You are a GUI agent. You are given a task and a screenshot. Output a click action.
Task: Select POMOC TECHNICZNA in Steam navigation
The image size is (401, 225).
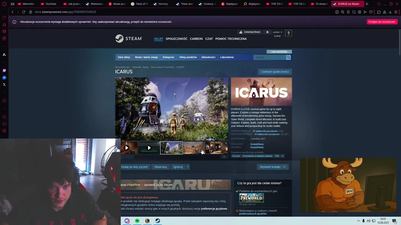(231, 39)
